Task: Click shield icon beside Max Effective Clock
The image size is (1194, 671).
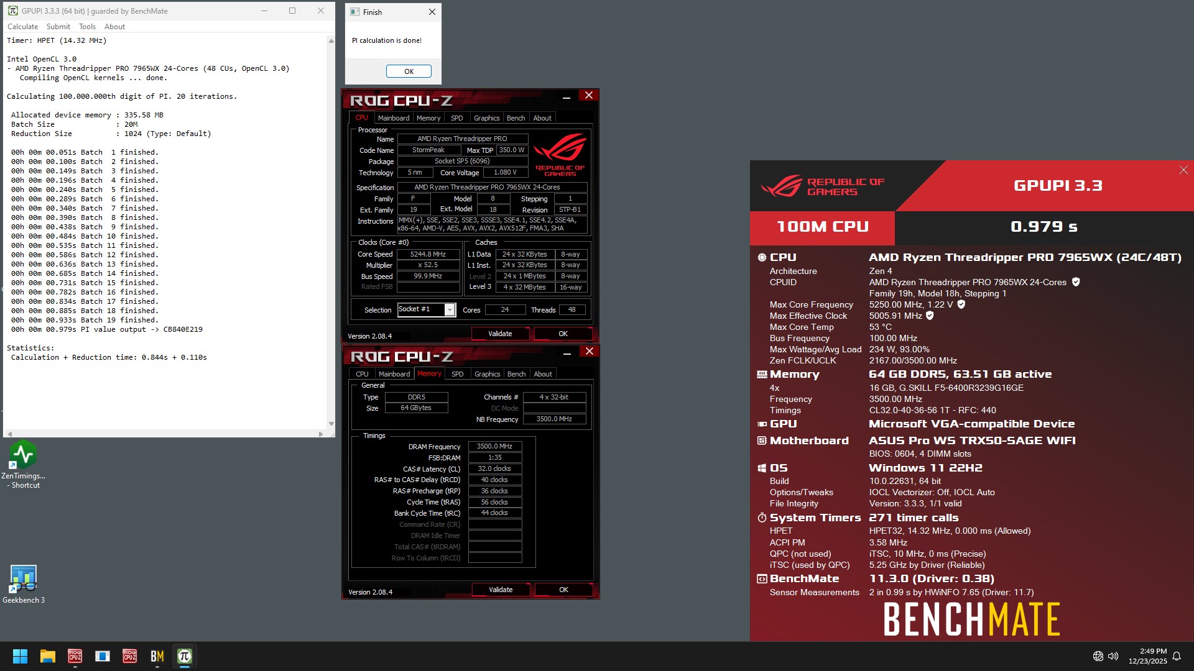Action: [x=930, y=316]
